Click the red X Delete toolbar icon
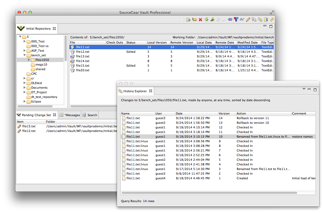The image size is (323, 213). point(201,20)
